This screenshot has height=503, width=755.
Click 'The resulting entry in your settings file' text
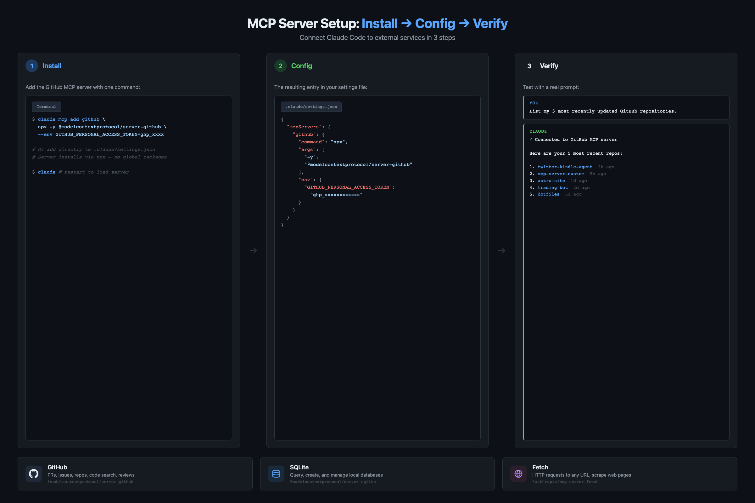point(321,87)
